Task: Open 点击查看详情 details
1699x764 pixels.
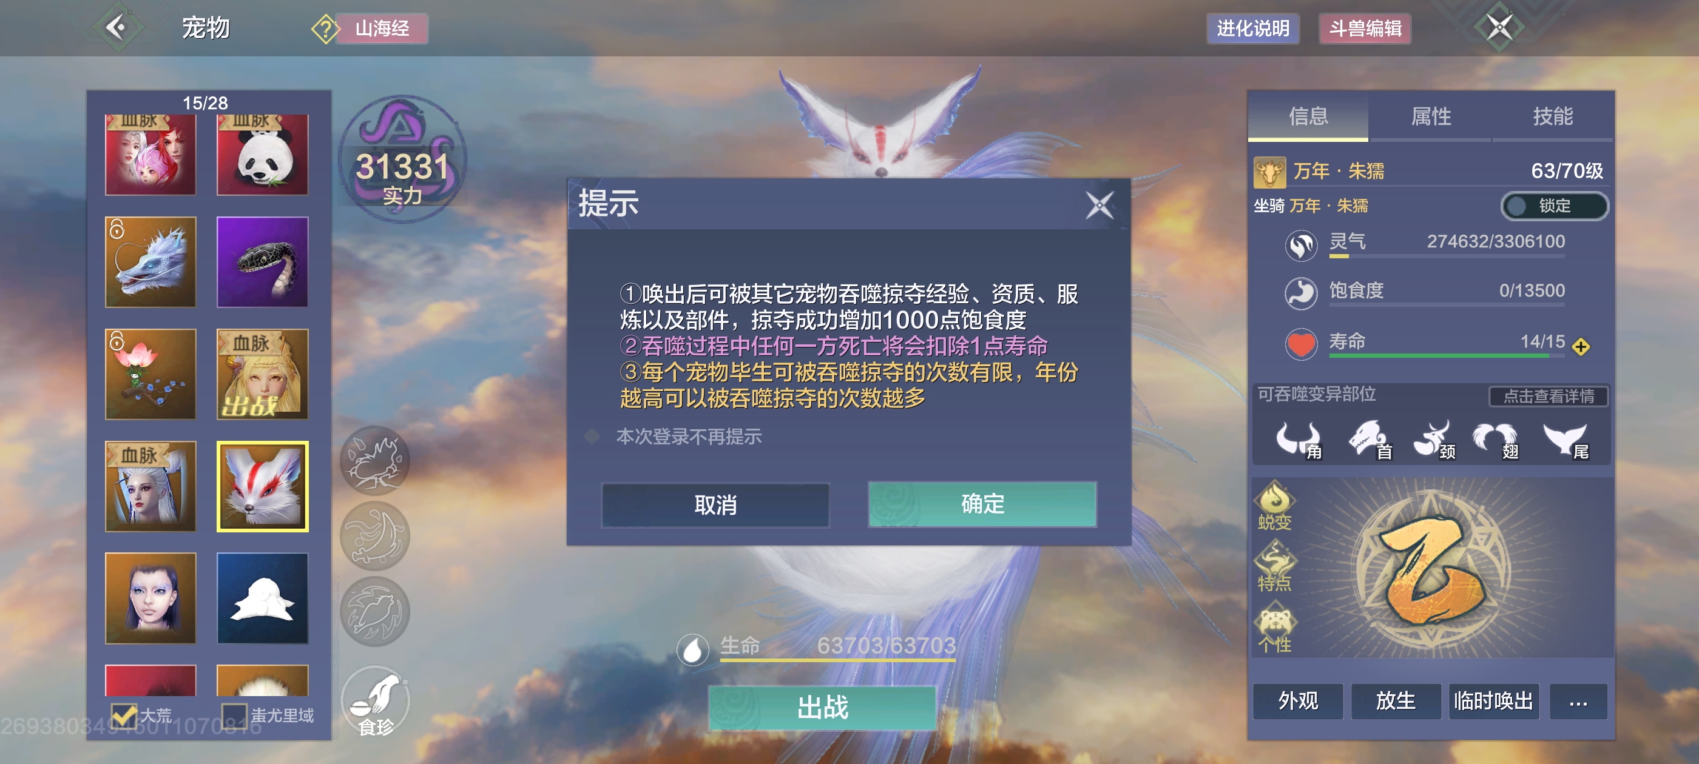Action: [1548, 396]
